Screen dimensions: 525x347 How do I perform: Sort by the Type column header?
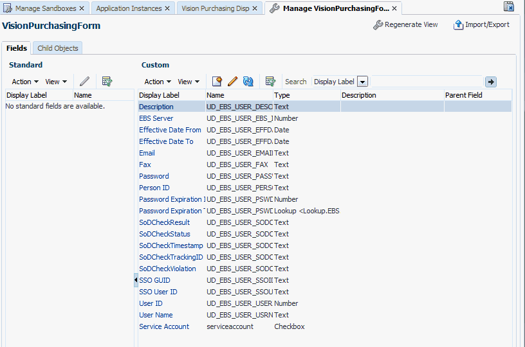pyautogui.click(x=307, y=95)
